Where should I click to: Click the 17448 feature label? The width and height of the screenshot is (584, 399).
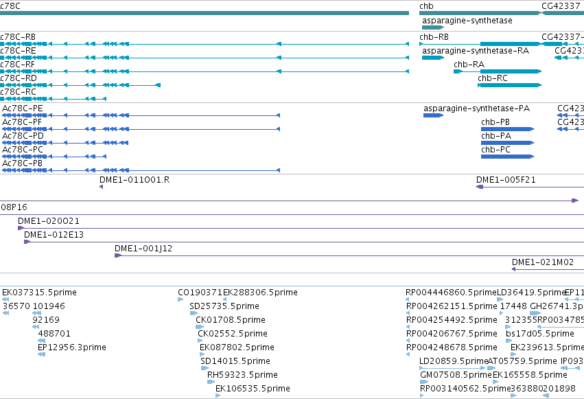(x=513, y=306)
